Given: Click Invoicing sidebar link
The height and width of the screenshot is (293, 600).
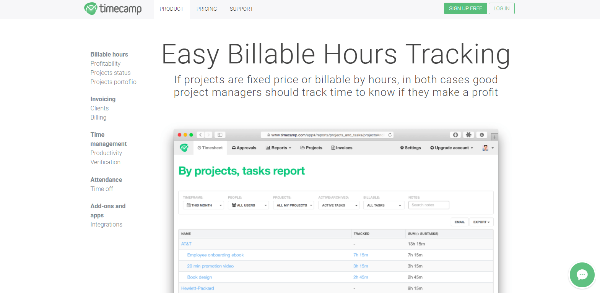Looking at the screenshot, I should point(103,99).
